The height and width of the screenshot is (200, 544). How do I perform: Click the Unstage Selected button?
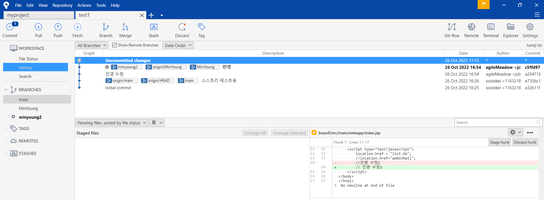(x=289, y=133)
